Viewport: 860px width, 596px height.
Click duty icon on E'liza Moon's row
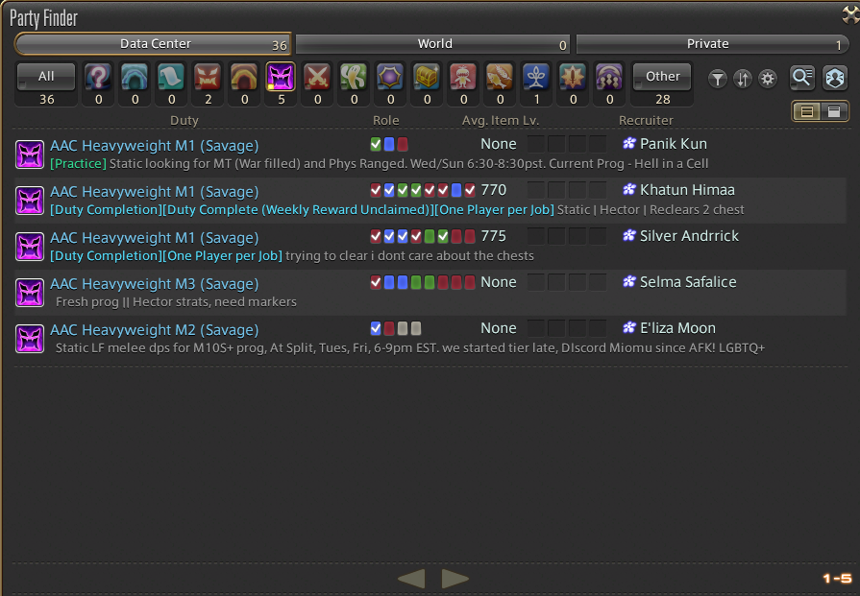pyautogui.click(x=30, y=339)
